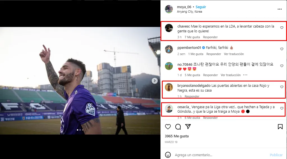Open the Anyang City, Korea location
The height and width of the screenshot is (159, 287).
(189, 12)
